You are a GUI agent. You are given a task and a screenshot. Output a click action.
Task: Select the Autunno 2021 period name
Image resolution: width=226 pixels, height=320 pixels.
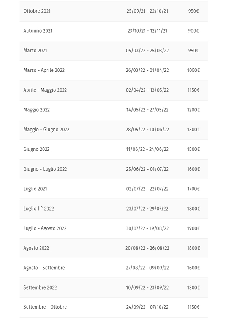point(38,31)
